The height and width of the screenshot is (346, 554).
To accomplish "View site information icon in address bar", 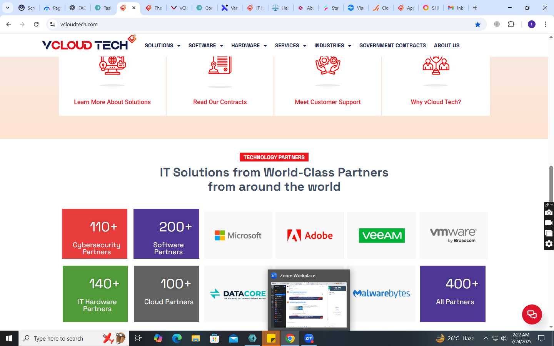I will pyautogui.click(x=53, y=24).
